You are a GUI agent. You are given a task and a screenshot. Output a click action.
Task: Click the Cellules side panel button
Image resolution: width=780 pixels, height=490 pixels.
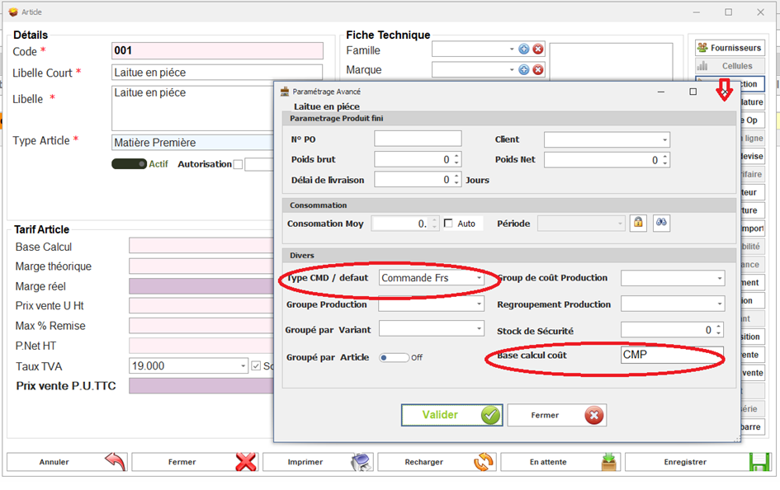730,66
